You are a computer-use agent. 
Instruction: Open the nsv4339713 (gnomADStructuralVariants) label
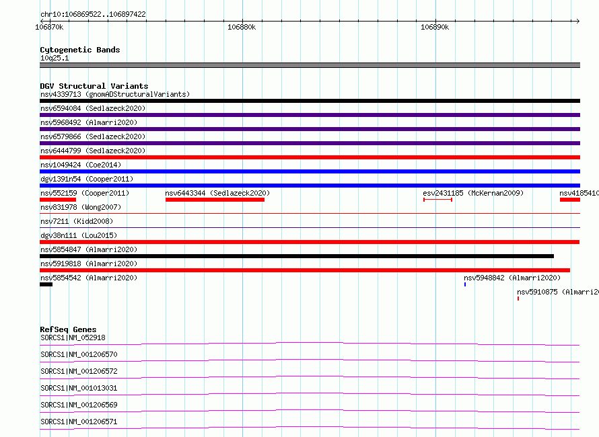tap(115, 94)
